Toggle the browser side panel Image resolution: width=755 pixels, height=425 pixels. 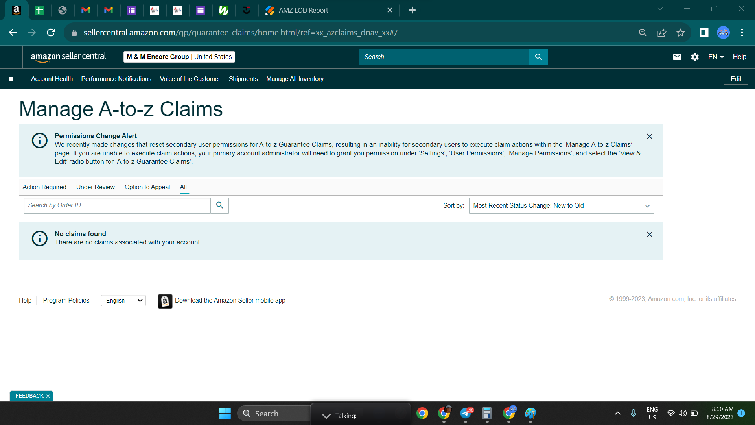[704, 33]
